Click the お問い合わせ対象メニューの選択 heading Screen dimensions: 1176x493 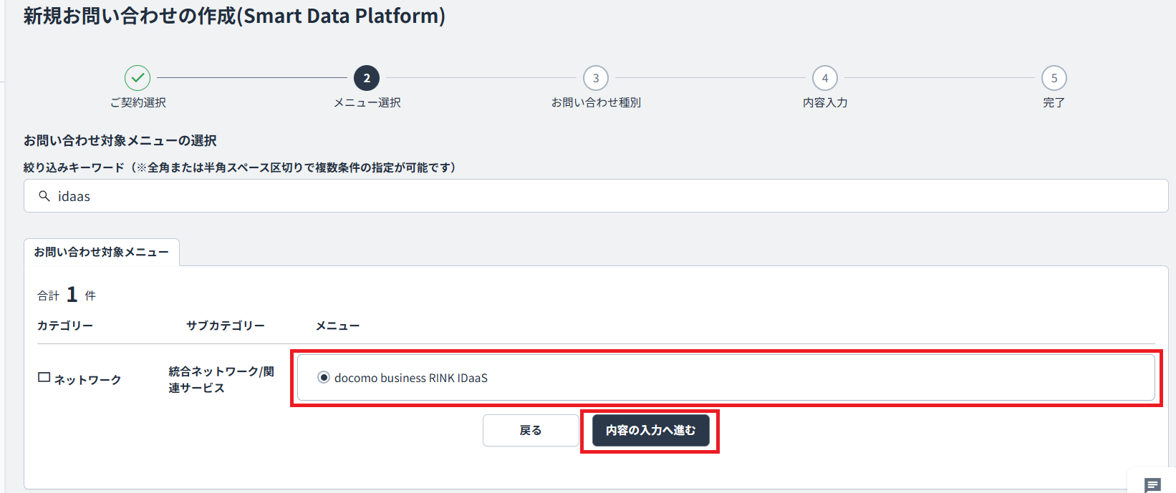point(120,141)
